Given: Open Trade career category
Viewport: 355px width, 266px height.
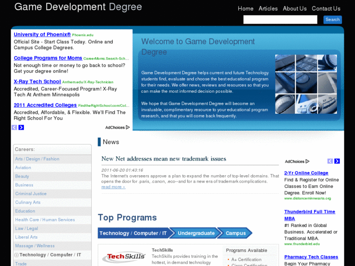Looking at the screenshot, I should (21, 264).
